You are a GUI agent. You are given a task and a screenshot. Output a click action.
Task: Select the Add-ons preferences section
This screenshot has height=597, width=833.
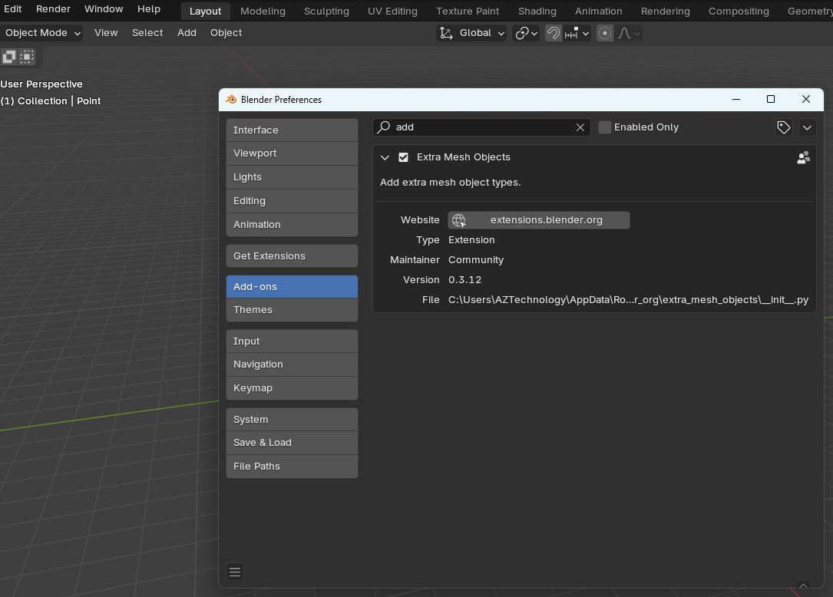pos(292,287)
